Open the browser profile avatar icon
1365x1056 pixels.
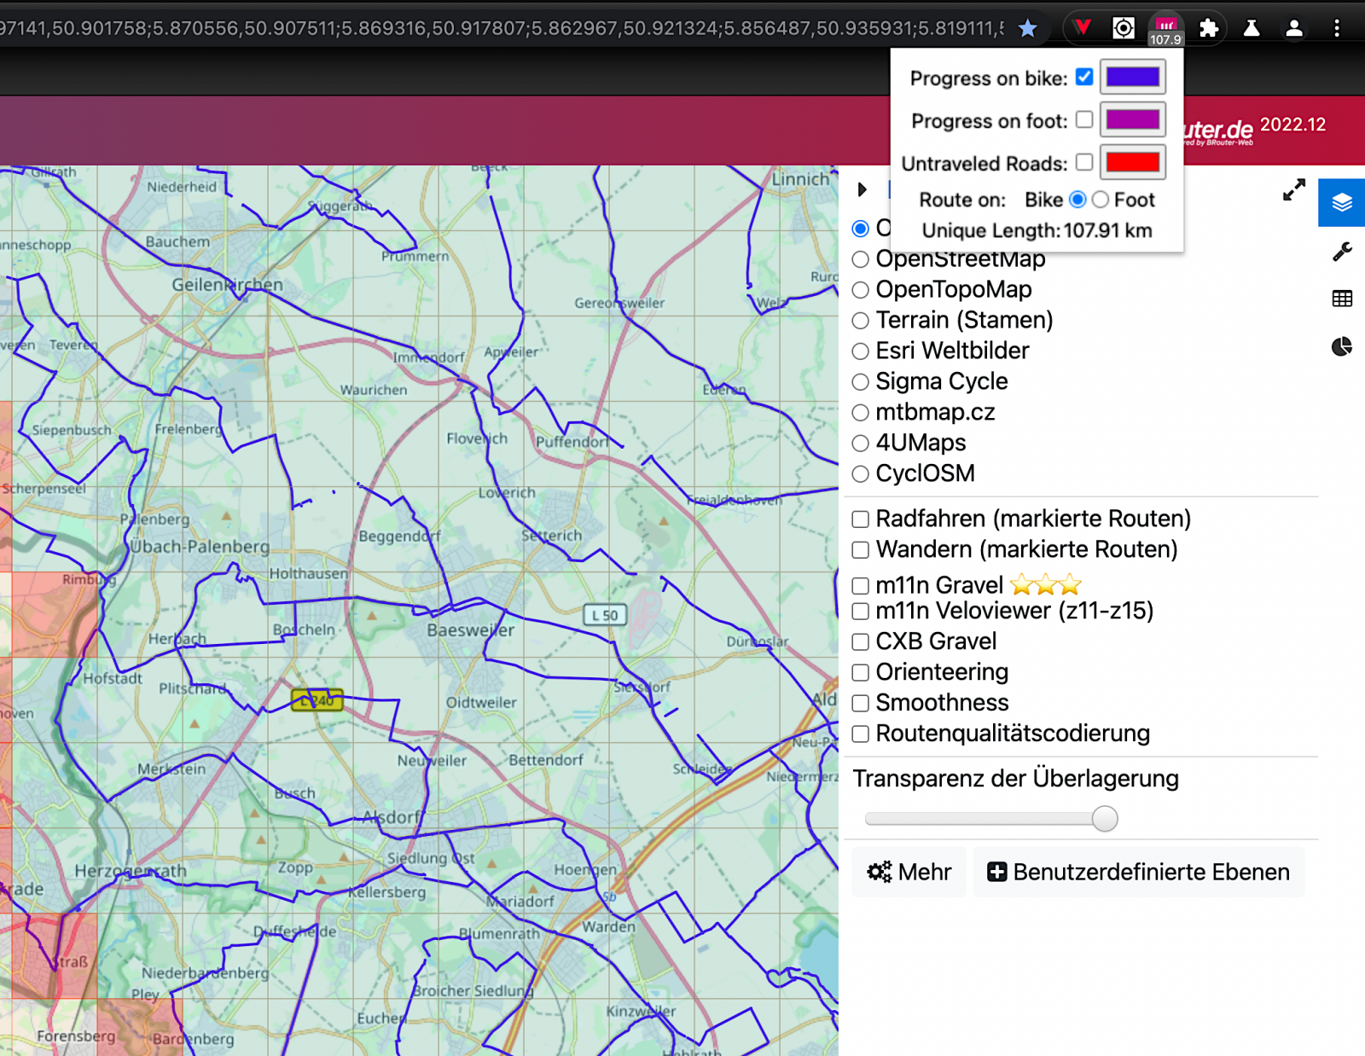click(x=1293, y=28)
